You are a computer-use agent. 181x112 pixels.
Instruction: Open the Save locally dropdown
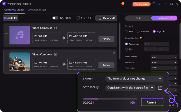[130, 87]
